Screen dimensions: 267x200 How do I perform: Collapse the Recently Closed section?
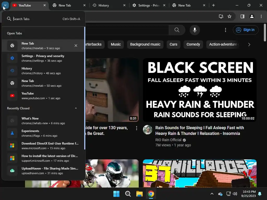(x=76, y=108)
